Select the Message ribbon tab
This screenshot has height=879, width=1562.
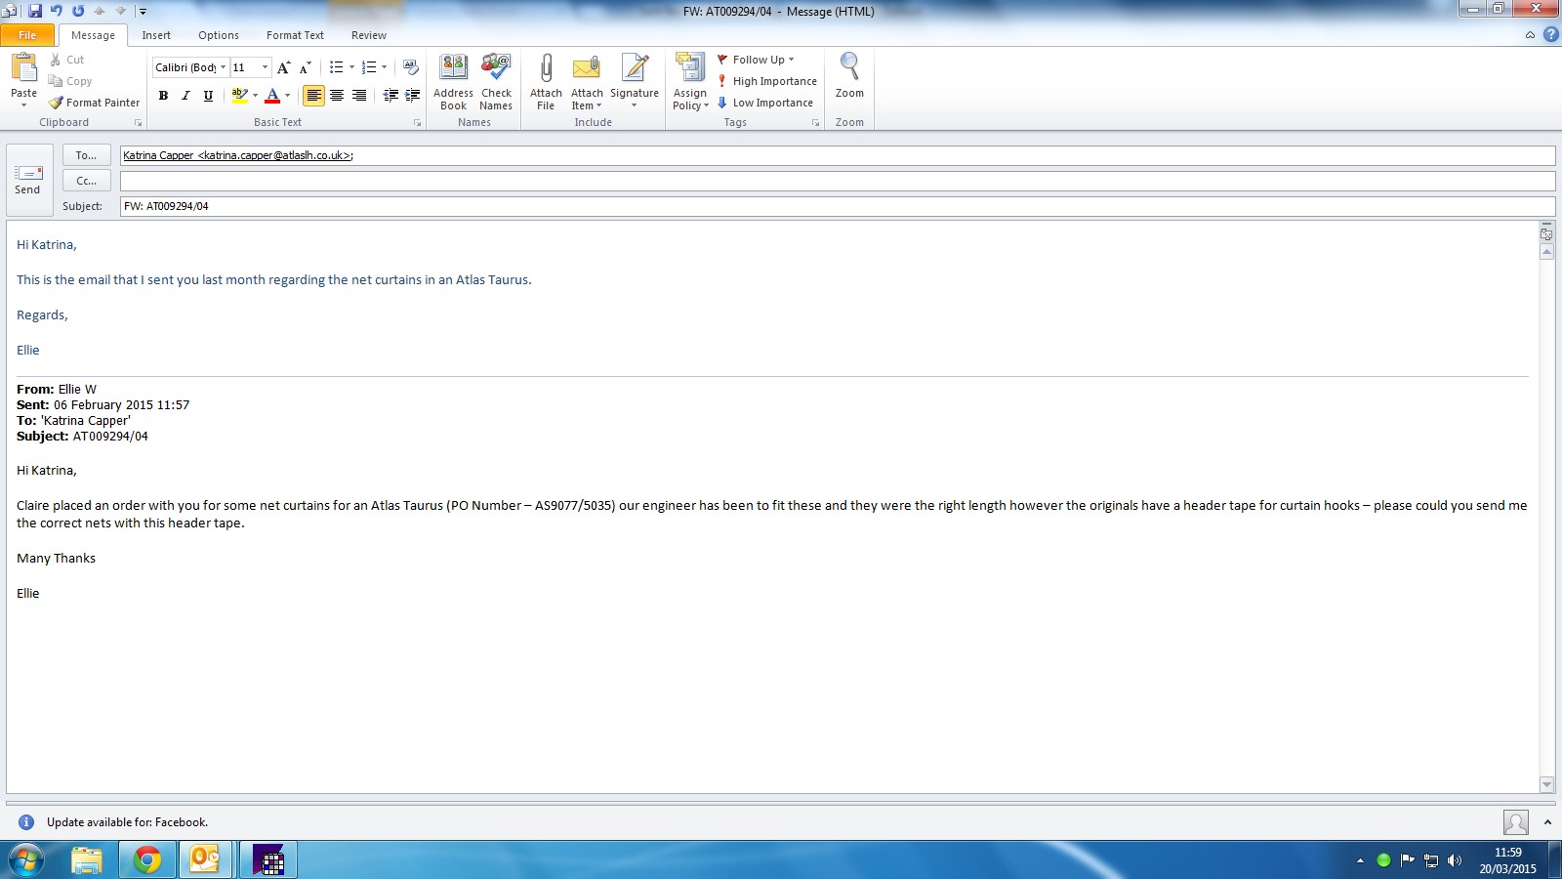93,35
